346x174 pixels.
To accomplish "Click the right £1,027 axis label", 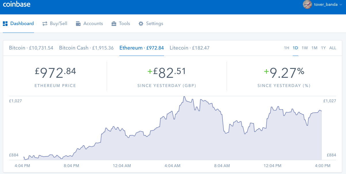I will pyautogui.click(x=330, y=101).
